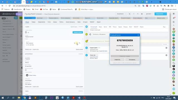Open the SMS tab in the timeline
This screenshot has width=178, height=100.
coord(110,27)
